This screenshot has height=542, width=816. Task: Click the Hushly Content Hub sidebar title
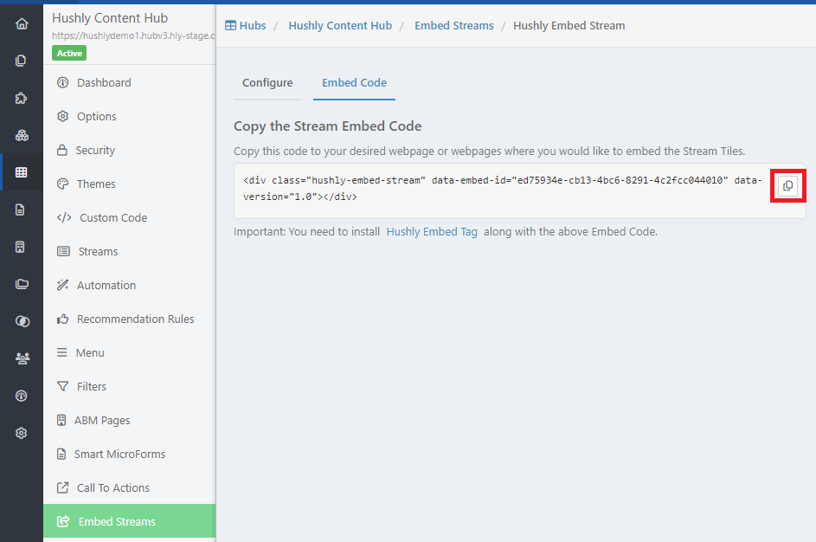pos(110,18)
